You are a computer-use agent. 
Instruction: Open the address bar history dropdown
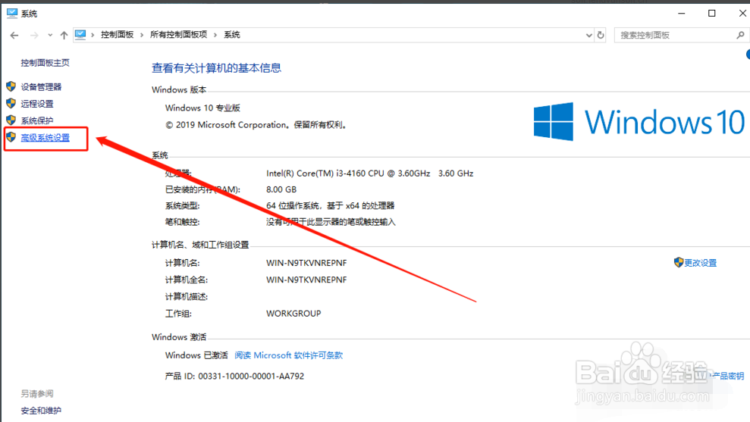click(588, 35)
